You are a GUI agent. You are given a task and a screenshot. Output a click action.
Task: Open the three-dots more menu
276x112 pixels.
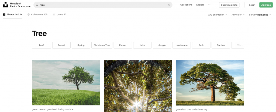click(210, 5)
